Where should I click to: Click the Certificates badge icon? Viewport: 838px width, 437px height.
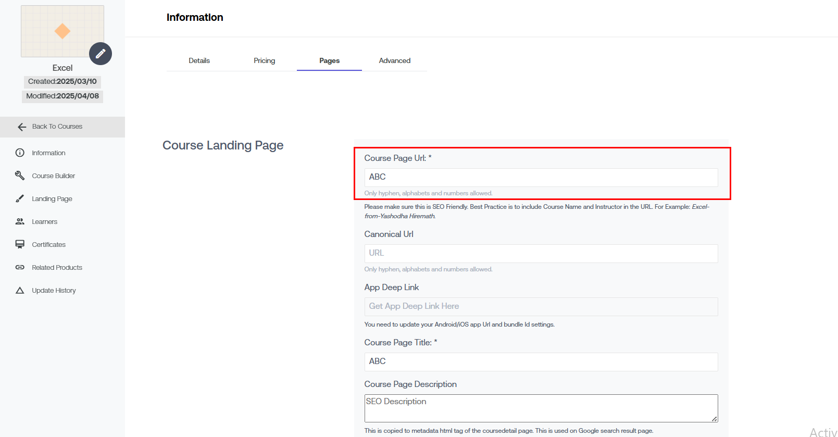pyautogui.click(x=20, y=244)
